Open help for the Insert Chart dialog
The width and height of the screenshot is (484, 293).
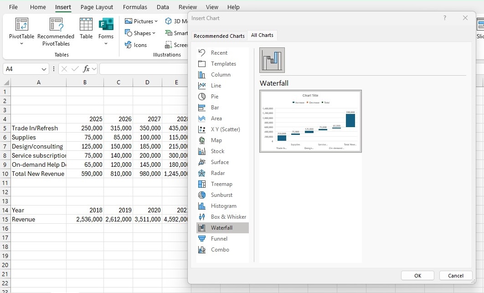[445, 18]
